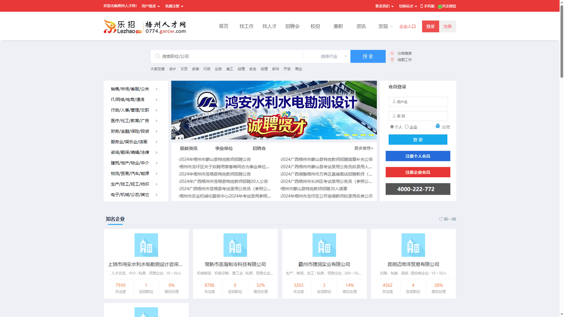This screenshot has width=564, height=317.
Task: Focus the 搜索职位/公司 search field
Action: [x=227, y=56]
